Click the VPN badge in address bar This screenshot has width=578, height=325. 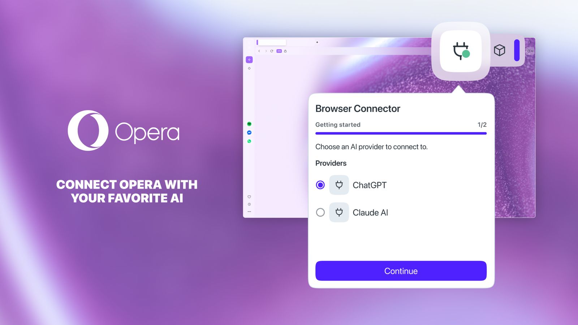click(279, 51)
